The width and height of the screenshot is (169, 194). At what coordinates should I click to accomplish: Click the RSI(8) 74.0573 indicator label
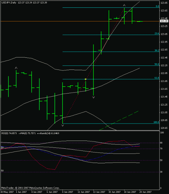pos(9,133)
